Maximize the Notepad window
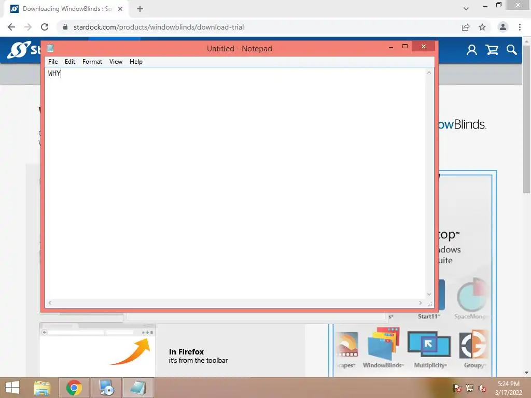The width and height of the screenshot is (531, 398). click(x=404, y=46)
